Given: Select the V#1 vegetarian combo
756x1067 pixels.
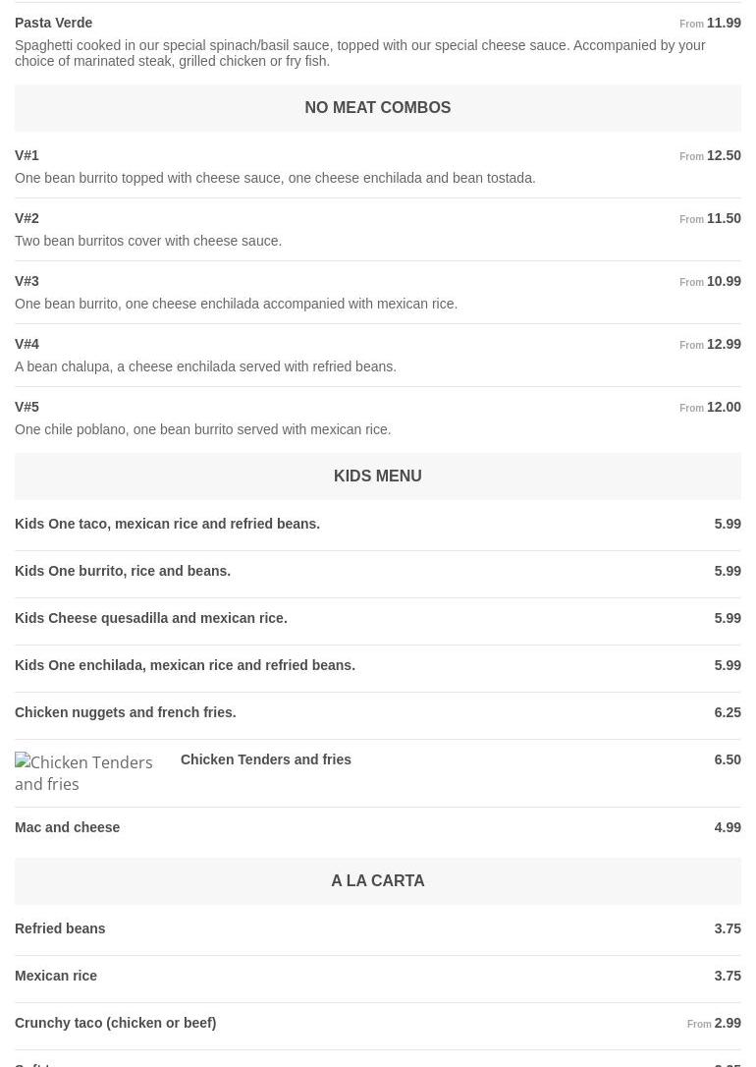Looking at the screenshot, I should click(27, 155).
